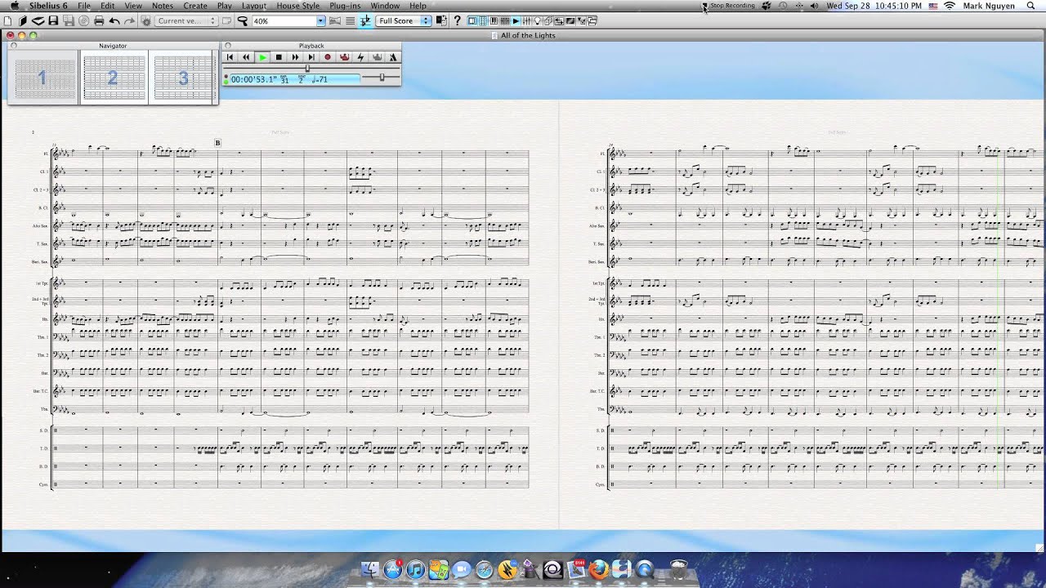Screen dimensions: 1046x588
Task: Click the Wi-Fi icon in the menu bar
Action: [949, 6]
